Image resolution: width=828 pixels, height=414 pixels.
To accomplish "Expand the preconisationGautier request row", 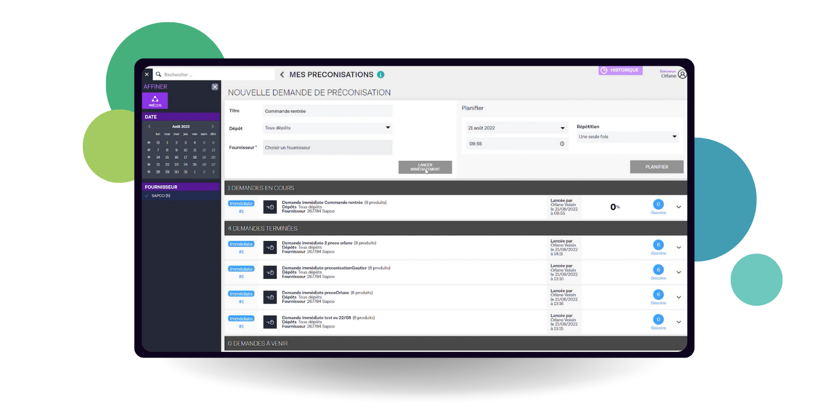I will coord(678,272).
